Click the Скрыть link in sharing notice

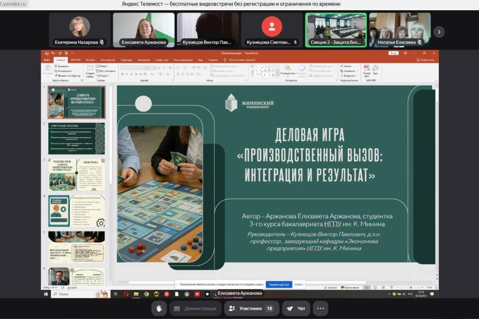point(299,285)
